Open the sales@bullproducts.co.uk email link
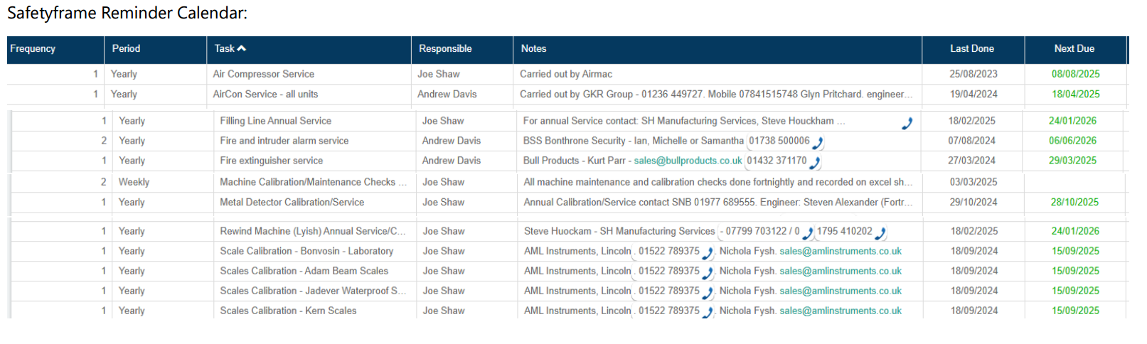This screenshot has height=344, width=1147. (x=688, y=161)
